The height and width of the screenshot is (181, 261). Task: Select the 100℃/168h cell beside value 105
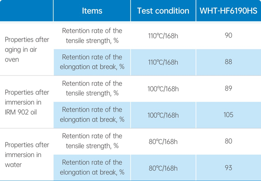163,115
